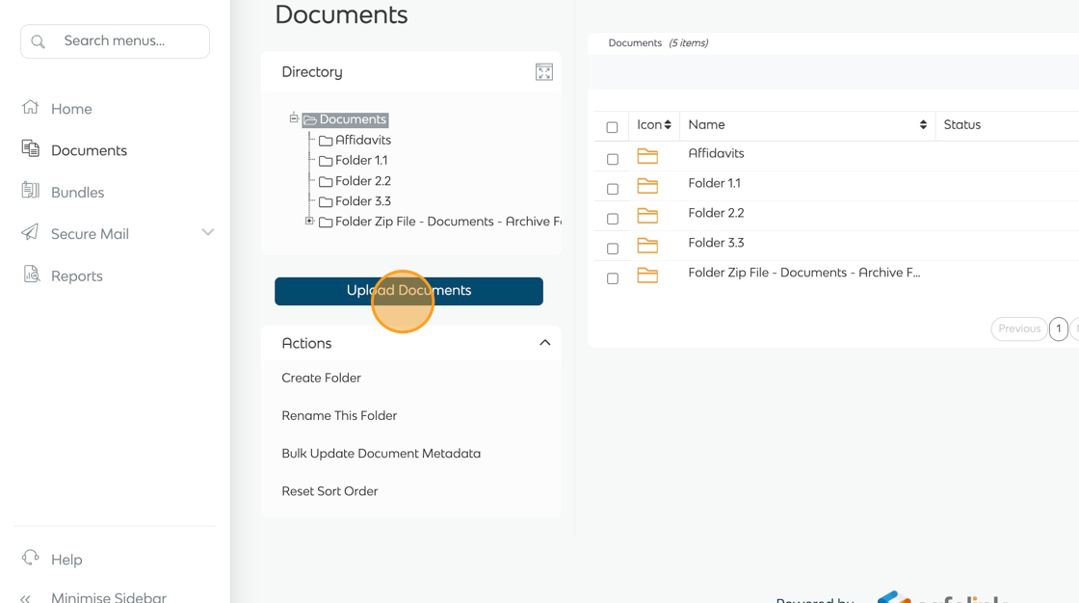Select Folder Zip File tree label
Viewport: 1079px width, 603px height.
point(448,222)
